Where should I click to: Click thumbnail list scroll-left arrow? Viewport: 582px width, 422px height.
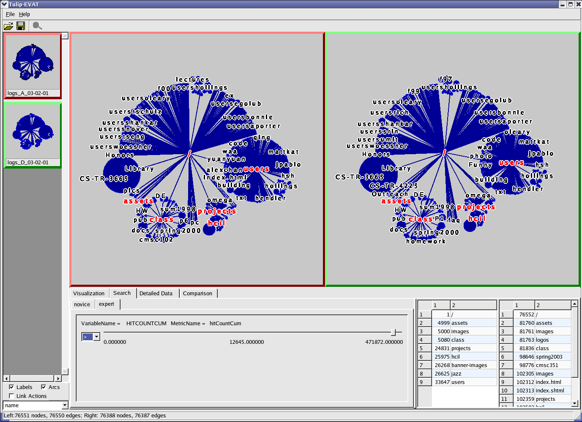pos(6,378)
